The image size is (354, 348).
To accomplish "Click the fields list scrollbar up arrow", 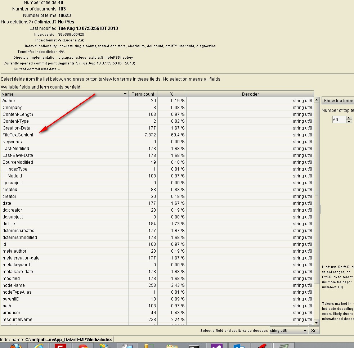I will 317,100.
